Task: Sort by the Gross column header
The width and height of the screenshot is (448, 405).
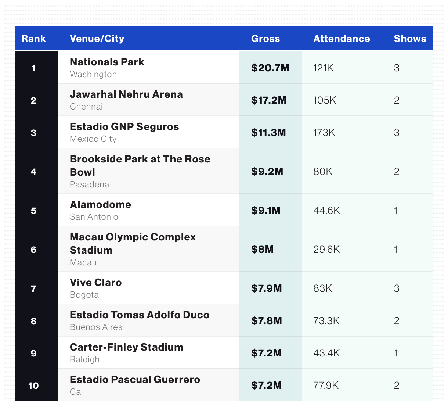Action: (265, 39)
